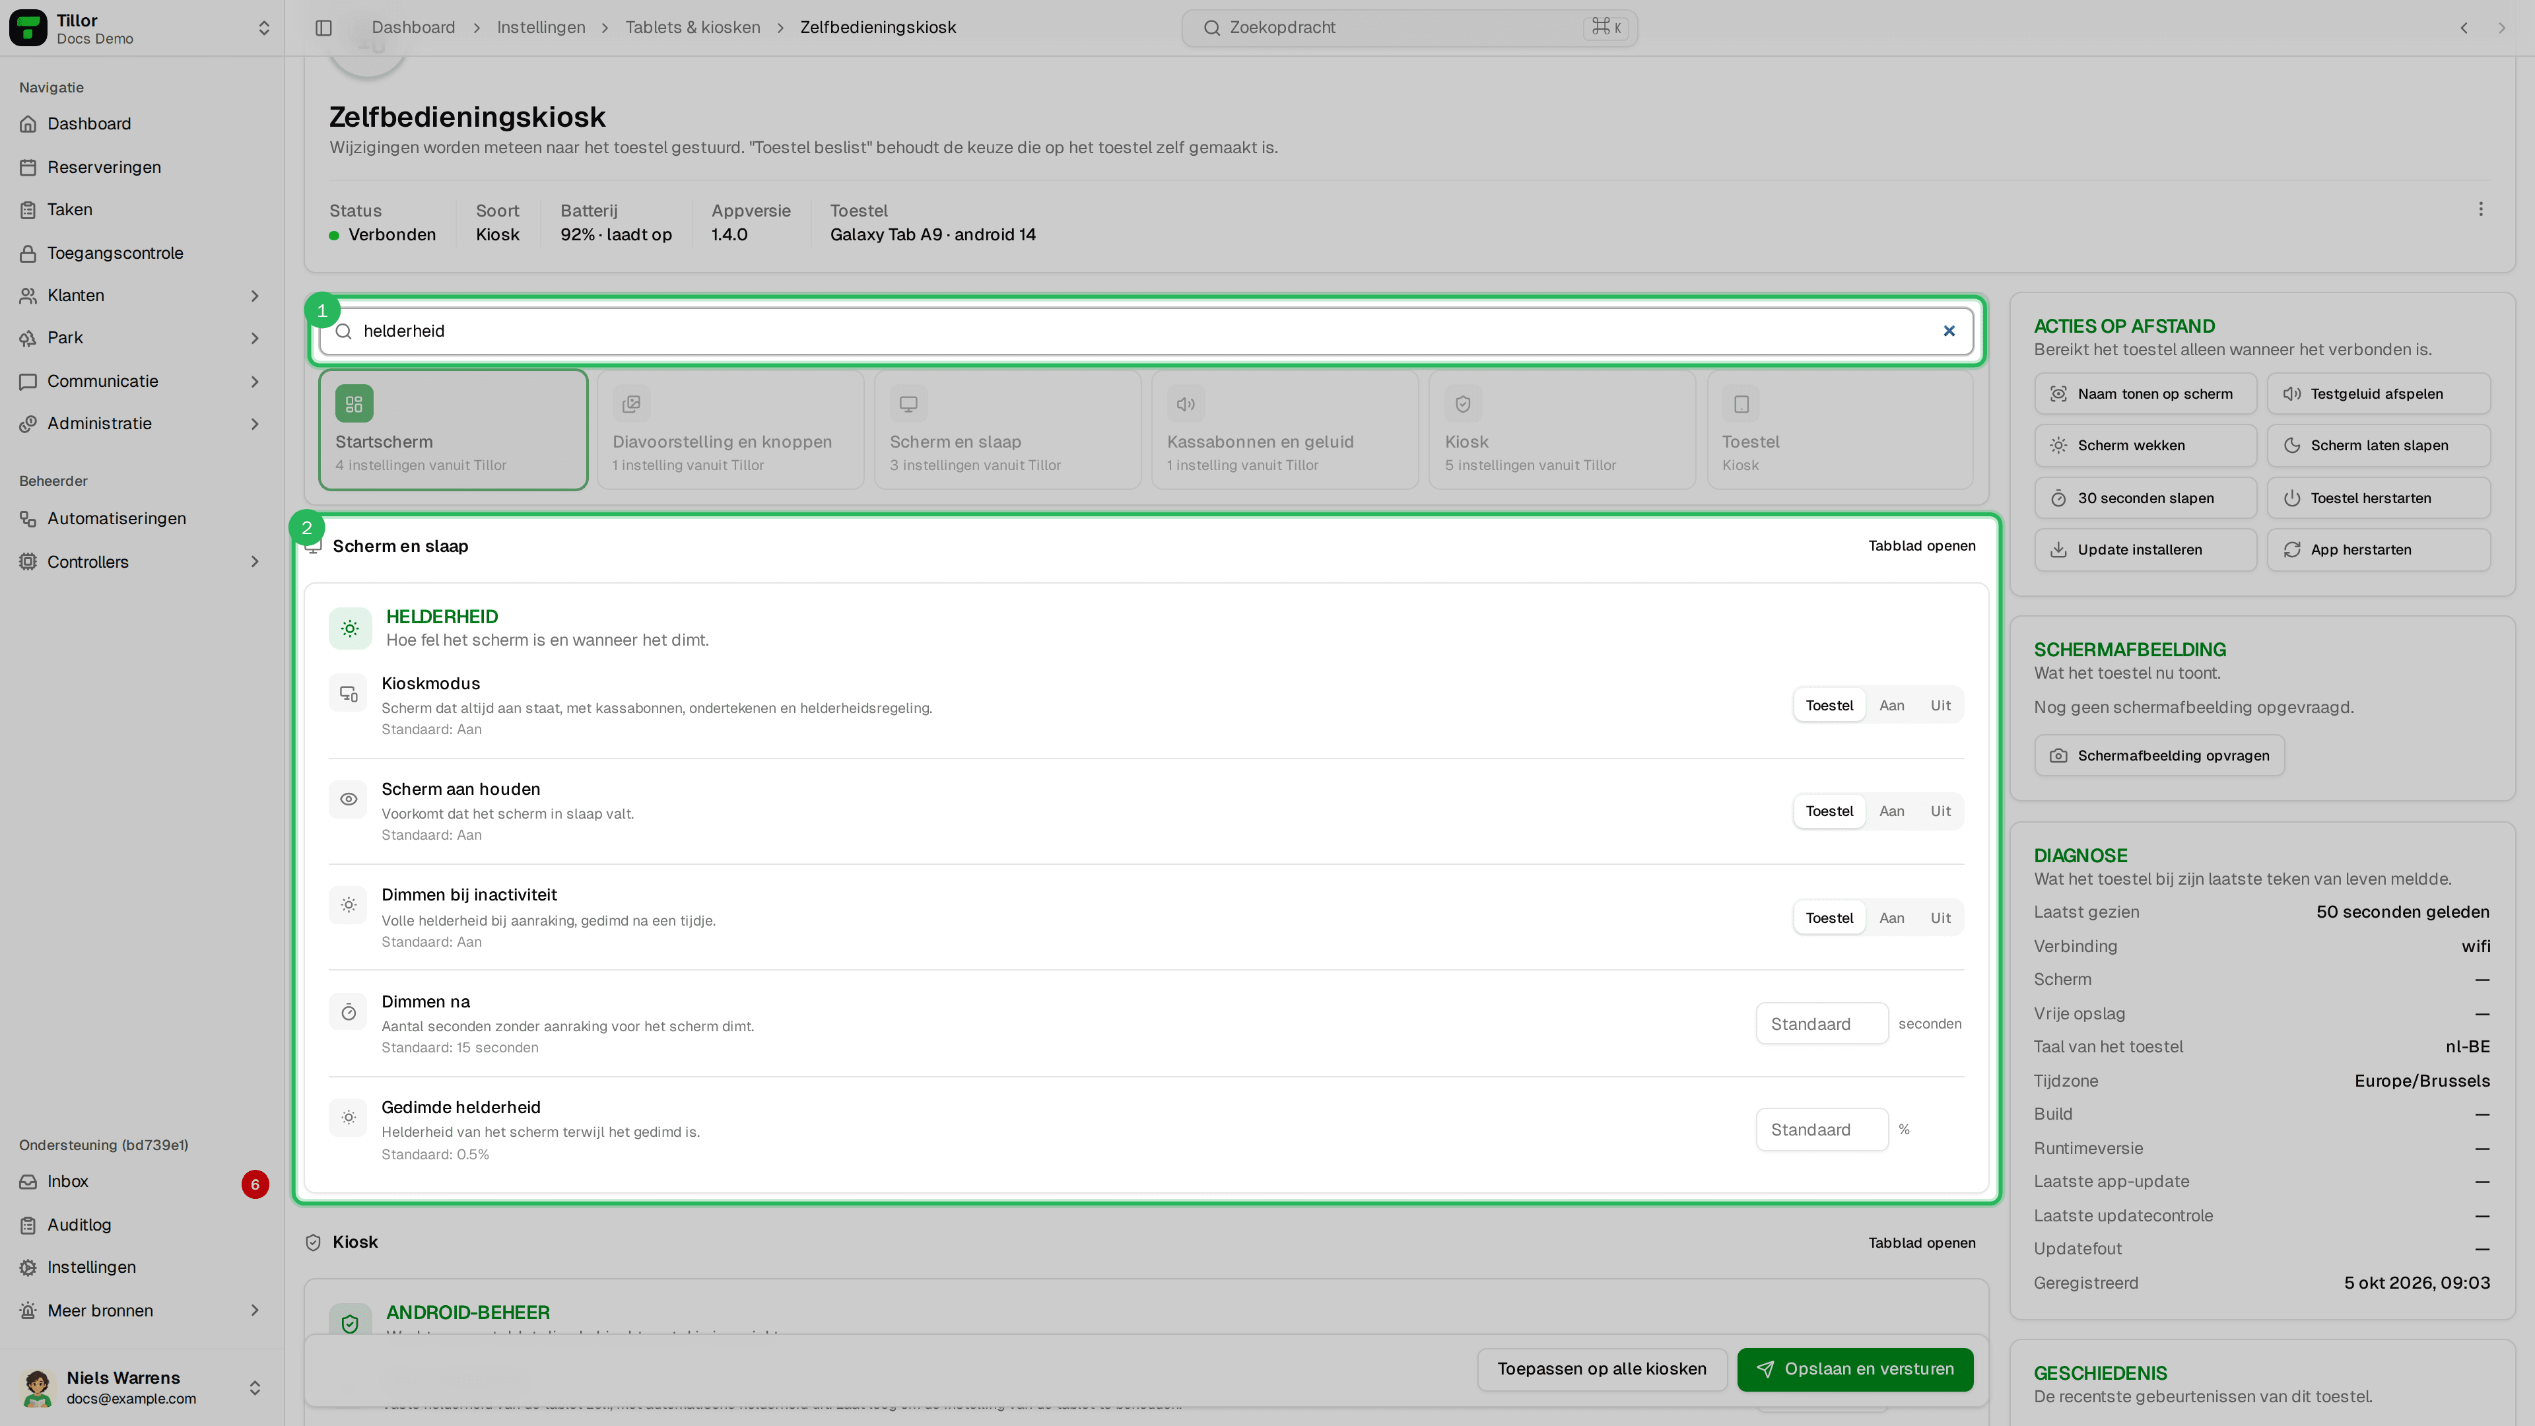Click the Dashboard home icon in sidebar
The image size is (2535, 1426).
[x=28, y=124]
